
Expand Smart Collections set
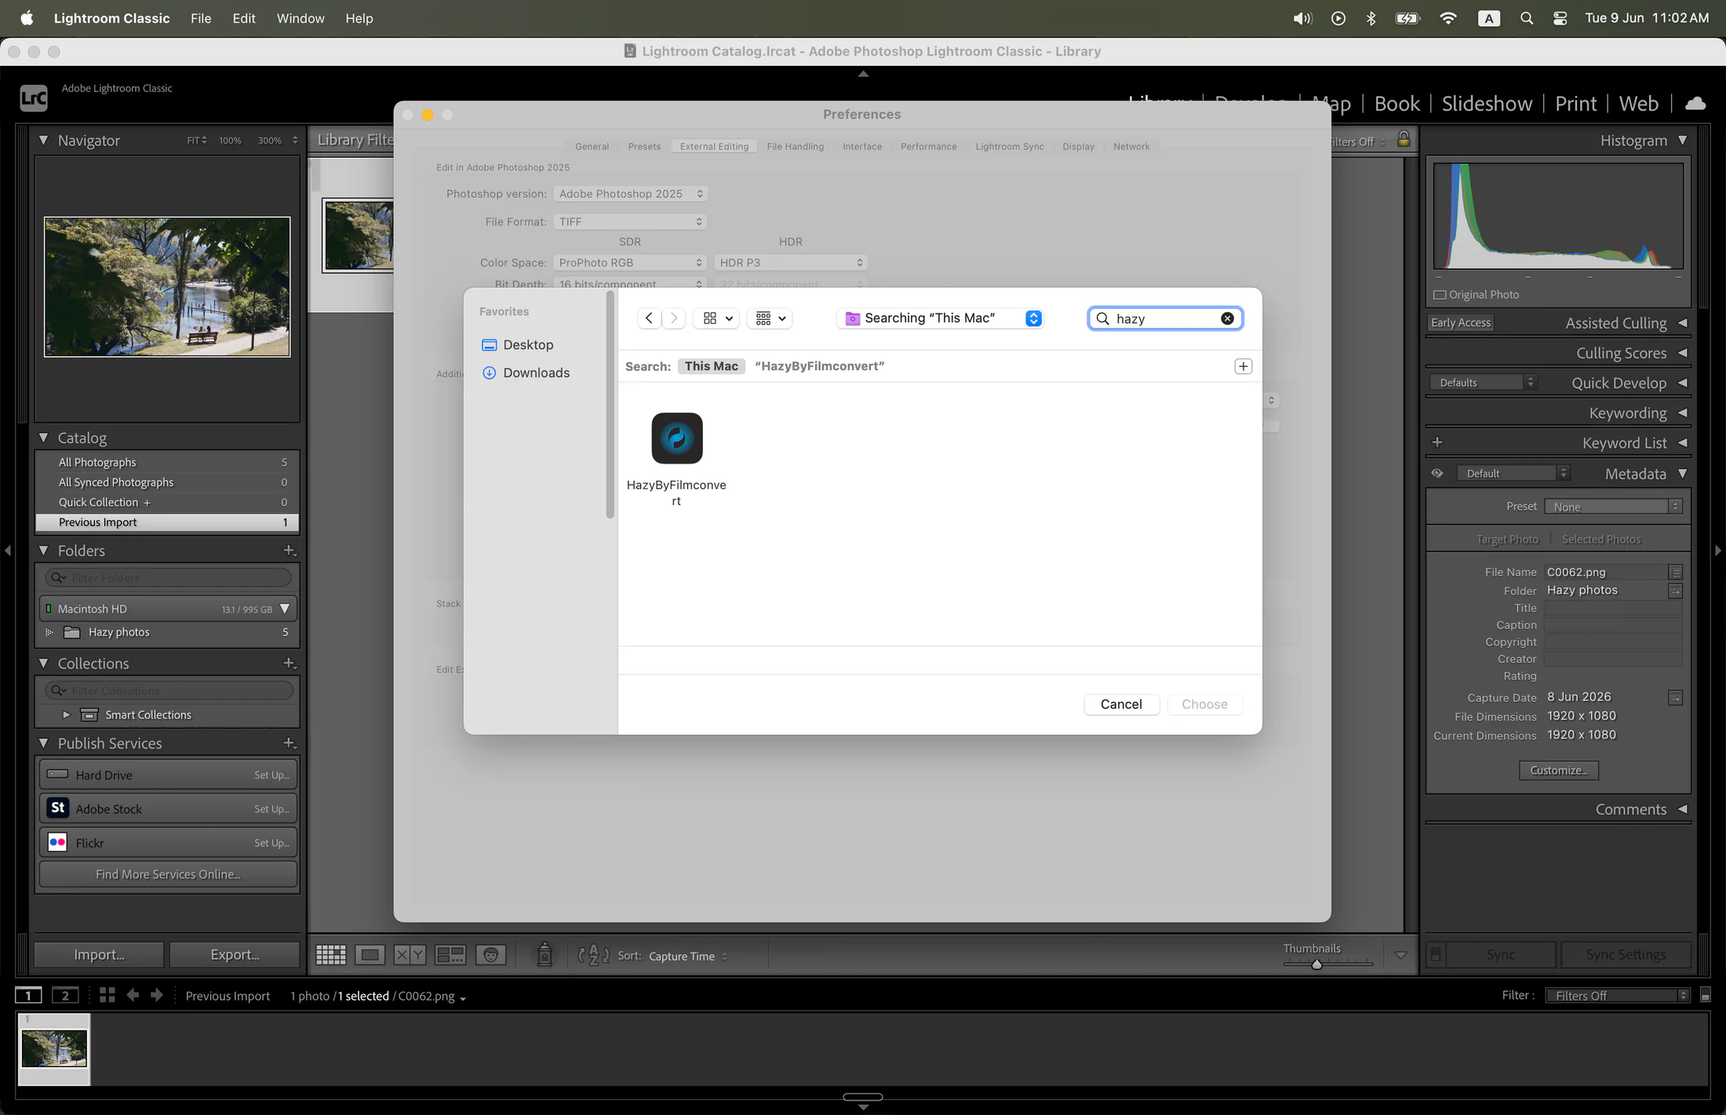tap(66, 715)
